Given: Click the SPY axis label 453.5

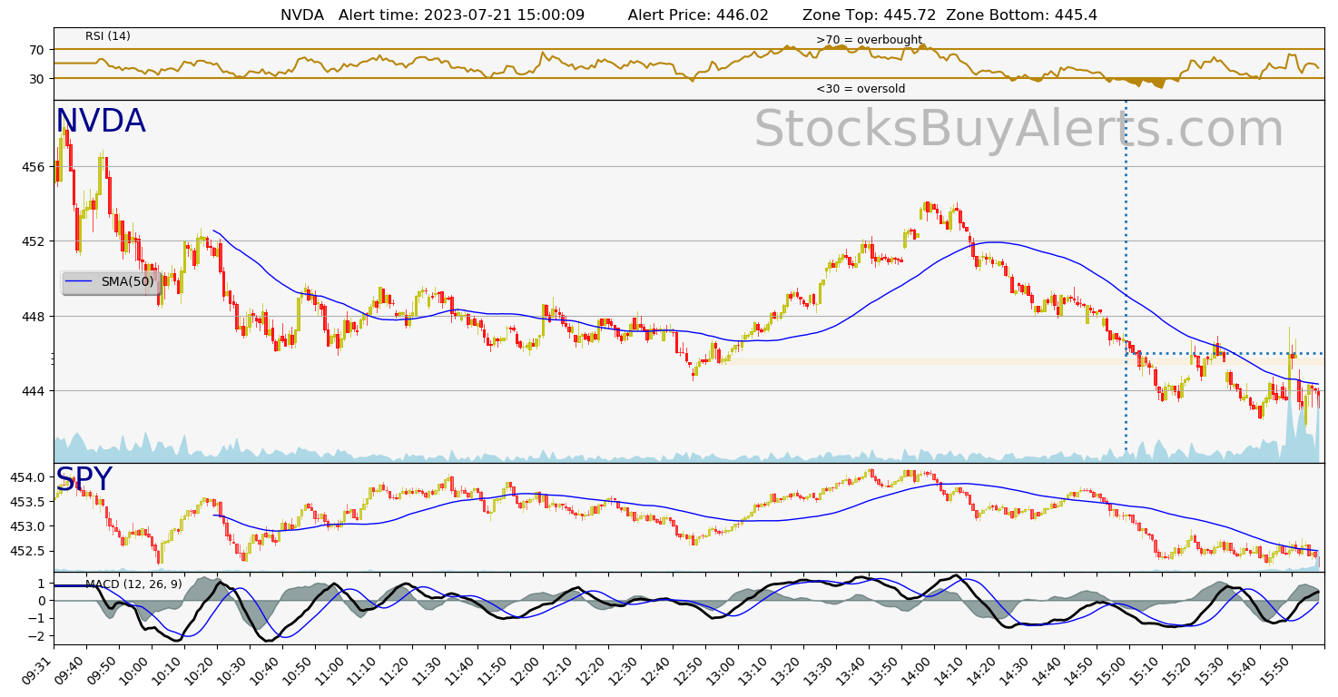Looking at the screenshot, I should [x=28, y=503].
